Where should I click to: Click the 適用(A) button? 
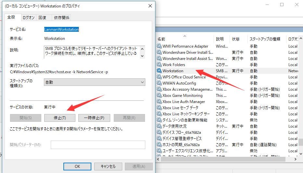[139, 167]
